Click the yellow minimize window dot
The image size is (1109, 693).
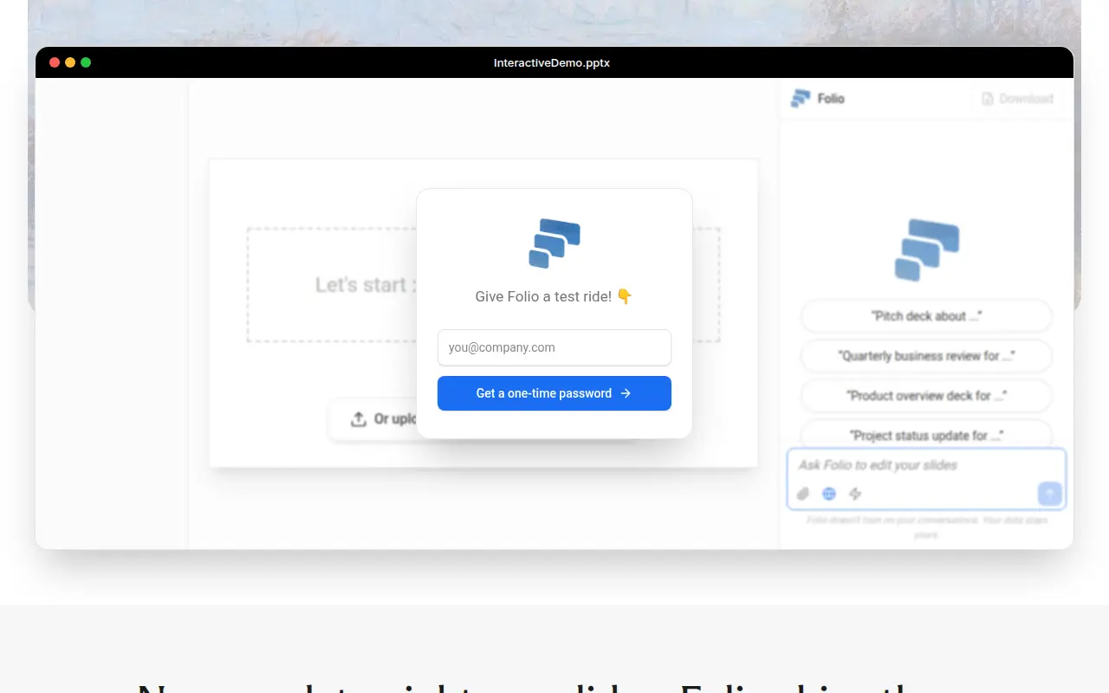coord(70,62)
